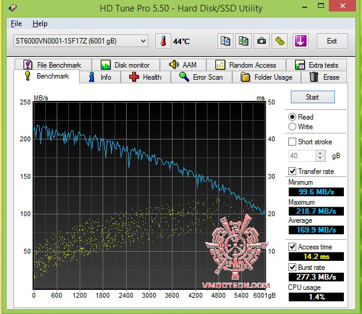
Task: Switch to the Error Scan tab
Action: point(202,77)
